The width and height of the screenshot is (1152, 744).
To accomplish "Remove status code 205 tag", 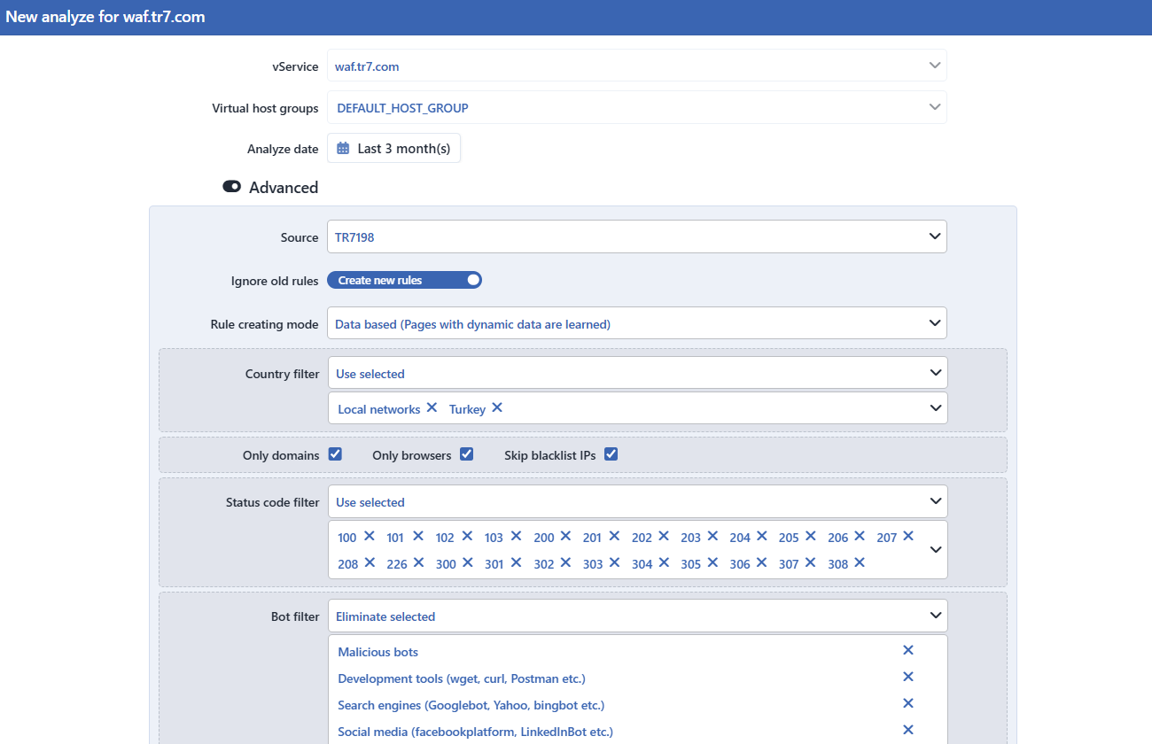I will pyautogui.click(x=810, y=536).
